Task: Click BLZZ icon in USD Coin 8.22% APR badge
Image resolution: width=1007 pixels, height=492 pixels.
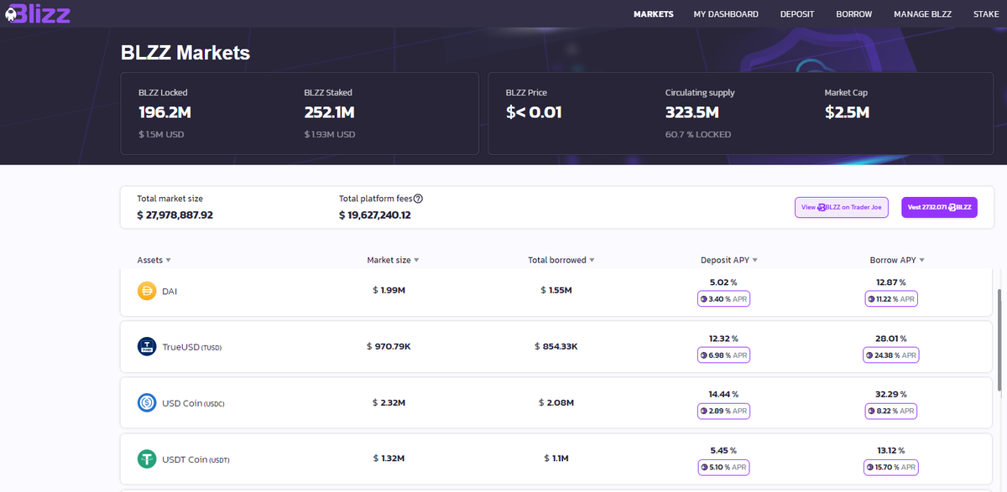Action: click(873, 412)
